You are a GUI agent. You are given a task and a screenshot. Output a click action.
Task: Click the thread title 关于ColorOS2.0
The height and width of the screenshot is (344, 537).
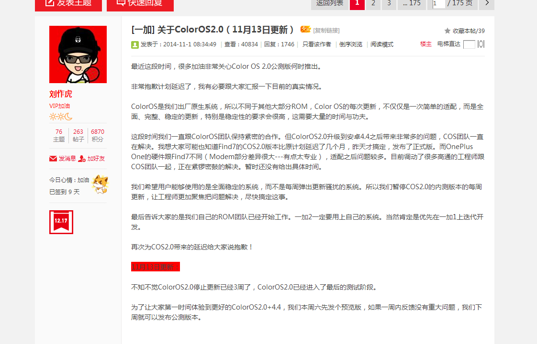[225, 30]
